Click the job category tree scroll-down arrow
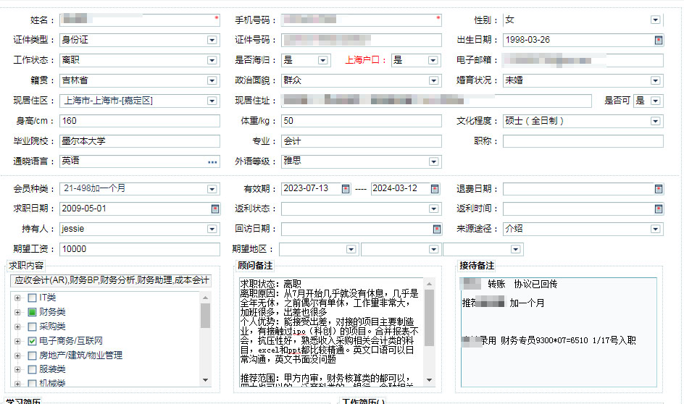 (x=206, y=380)
